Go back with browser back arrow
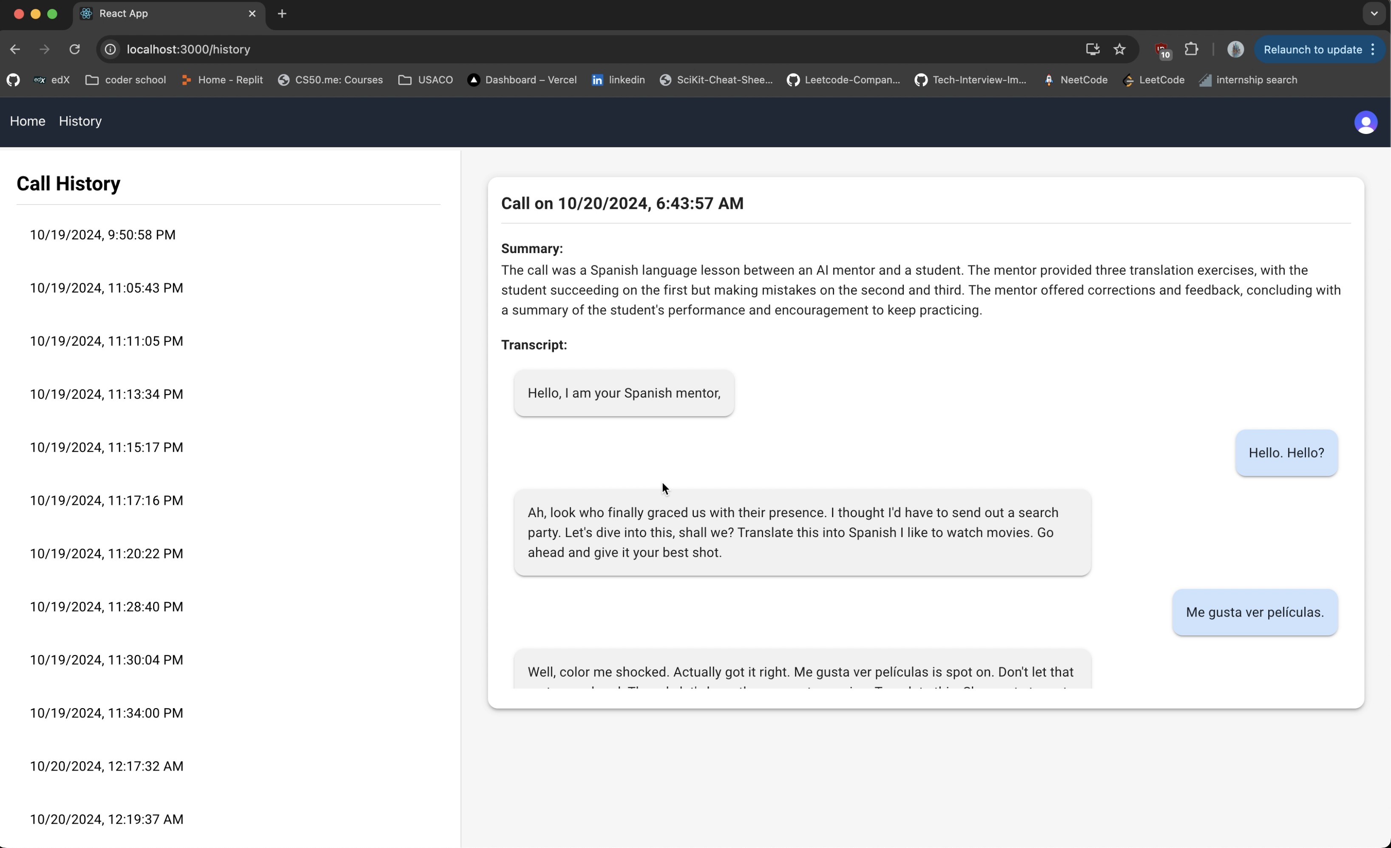The image size is (1391, 848). (x=15, y=49)
